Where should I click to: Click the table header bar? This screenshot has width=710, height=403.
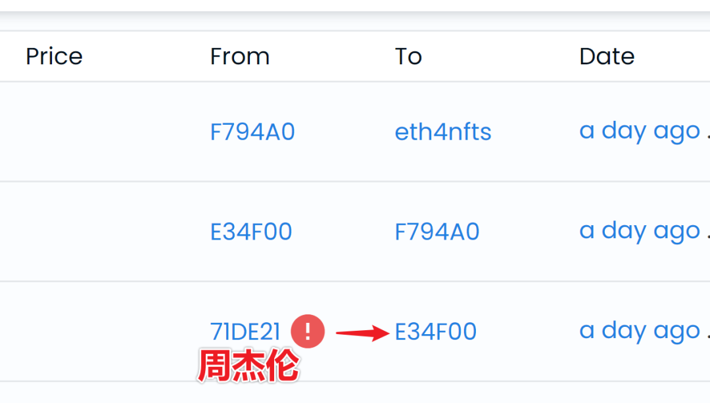tap(355, 56)
